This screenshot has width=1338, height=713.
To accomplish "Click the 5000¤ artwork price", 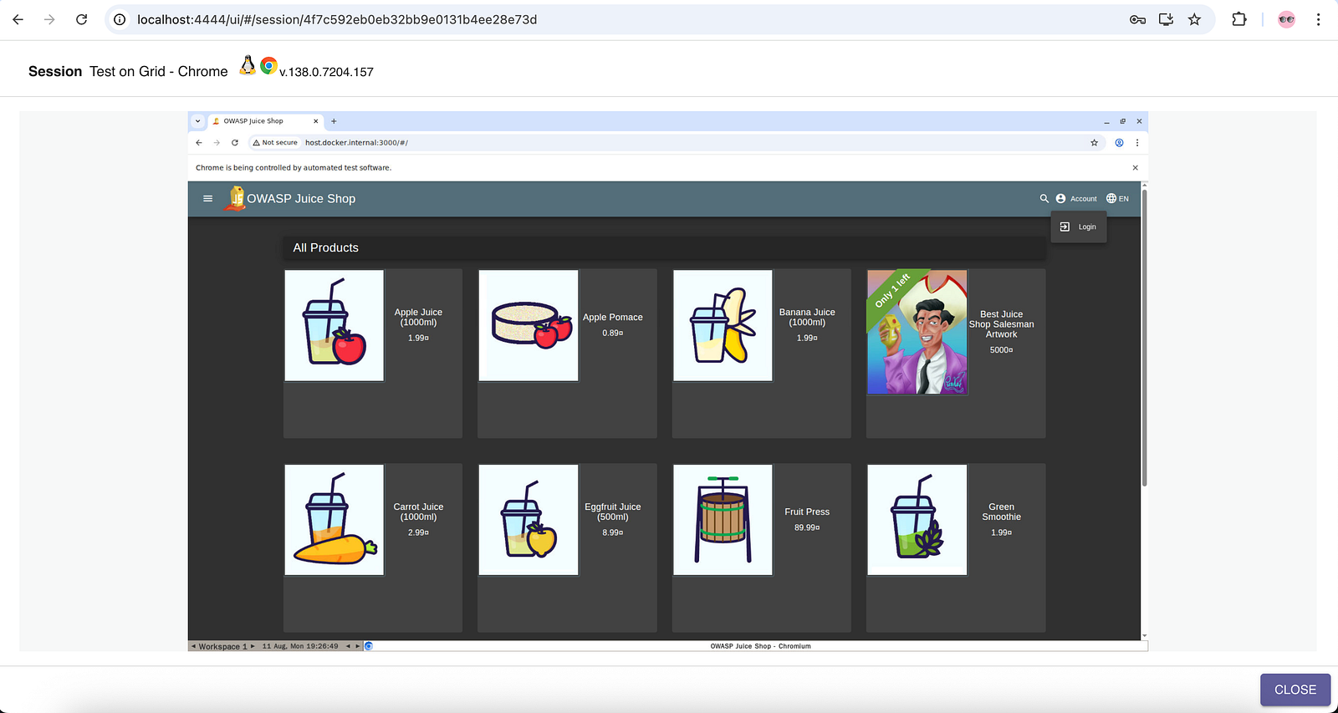I will tap(1001, 350).
